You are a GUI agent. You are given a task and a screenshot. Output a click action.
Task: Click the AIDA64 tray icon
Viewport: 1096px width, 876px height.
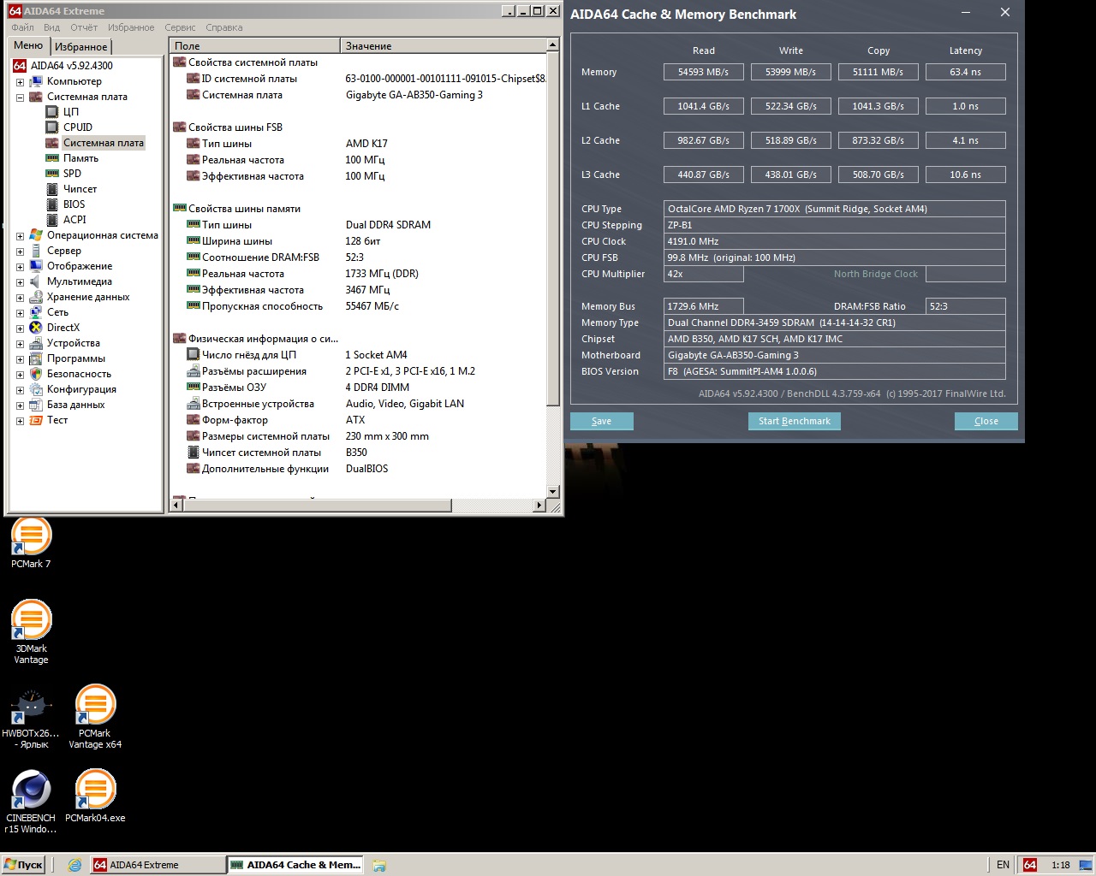1030,865
